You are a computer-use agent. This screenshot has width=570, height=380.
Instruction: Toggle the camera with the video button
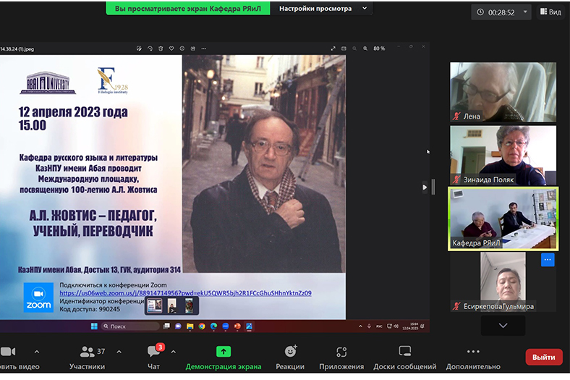click(x=10, y=357)
